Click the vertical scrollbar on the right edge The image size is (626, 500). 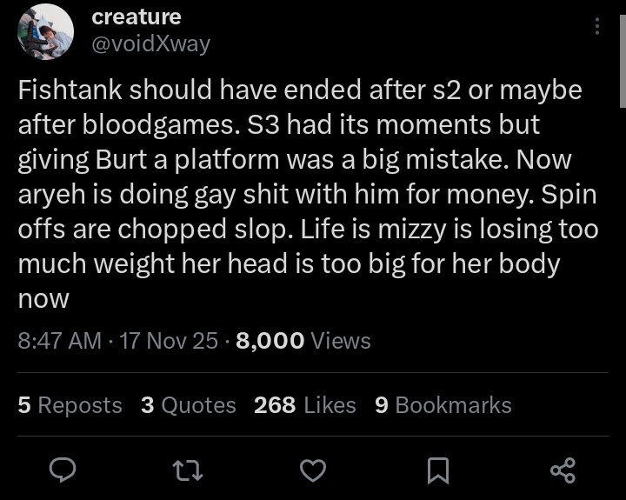[x=622, y=52]
